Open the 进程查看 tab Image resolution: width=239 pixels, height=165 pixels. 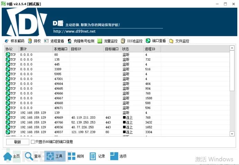coord(54,41)
